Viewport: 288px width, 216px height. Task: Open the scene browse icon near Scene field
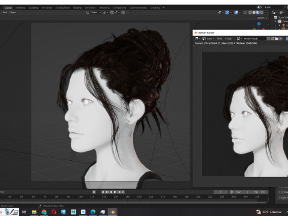pos(260,7)
